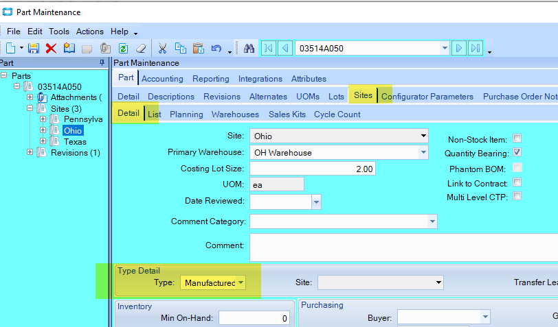Refresh the record with green arrows icon

123,48
